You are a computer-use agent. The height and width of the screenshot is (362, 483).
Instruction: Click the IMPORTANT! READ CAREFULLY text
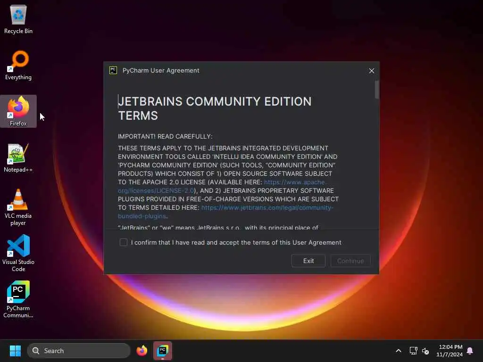point(165,136)
